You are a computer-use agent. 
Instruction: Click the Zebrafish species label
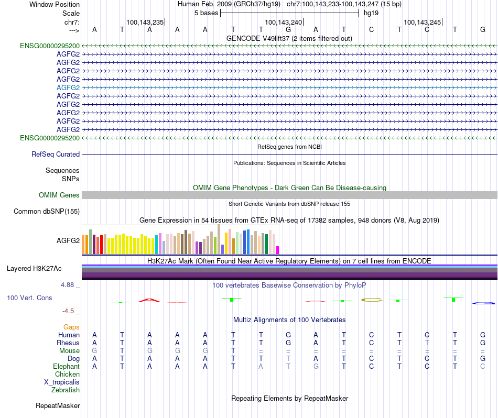click(x=66, y=390)
